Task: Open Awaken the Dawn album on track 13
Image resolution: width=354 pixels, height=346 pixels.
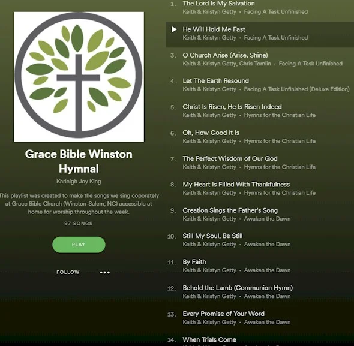Action: pos(267,322)
